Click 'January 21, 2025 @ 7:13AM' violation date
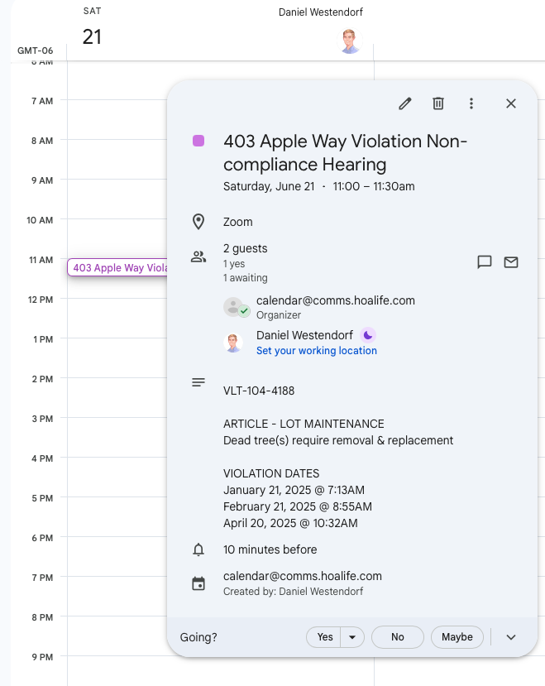The image size is (545, 686). 294,490
